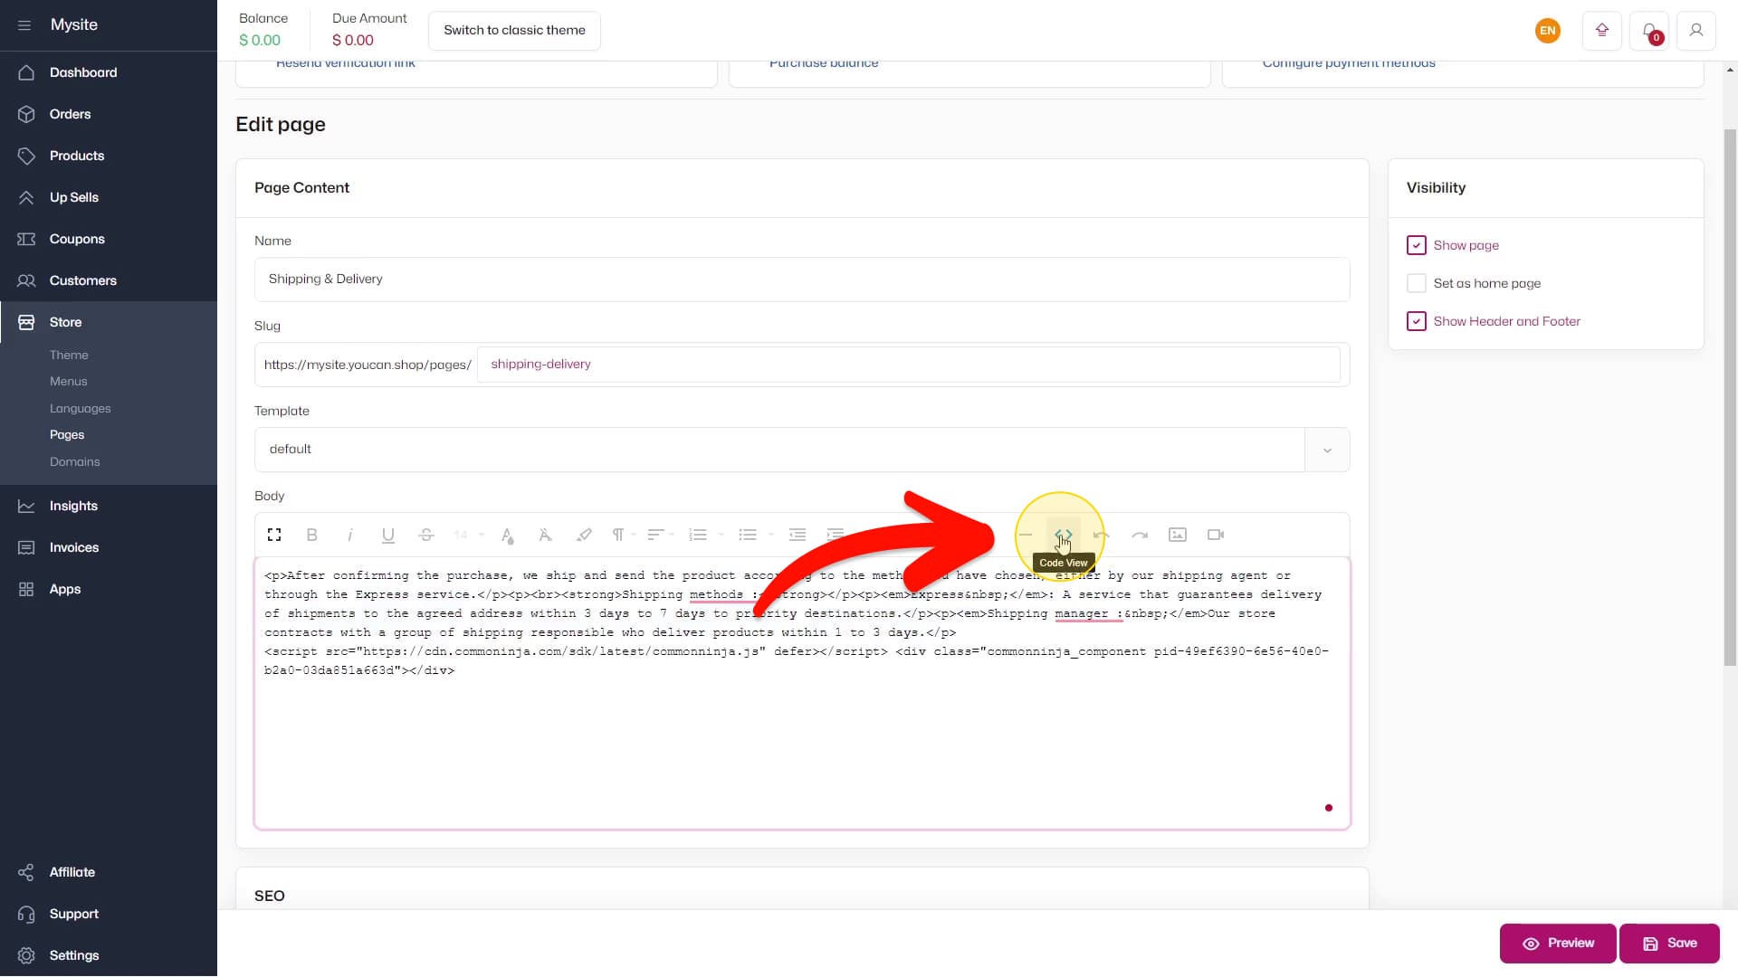Viewport: 1738px width, 977px height.
Task: Toggle fullscreen in the body editor
Action: tap(274, 535)
